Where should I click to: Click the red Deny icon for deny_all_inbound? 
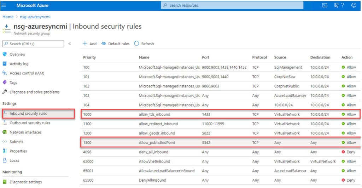tap(343, 152)
